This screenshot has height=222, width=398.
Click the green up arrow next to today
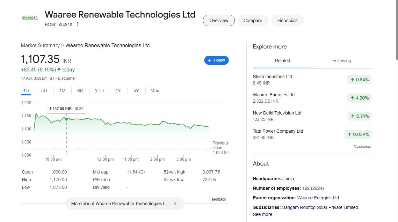(x=59, y=70)
